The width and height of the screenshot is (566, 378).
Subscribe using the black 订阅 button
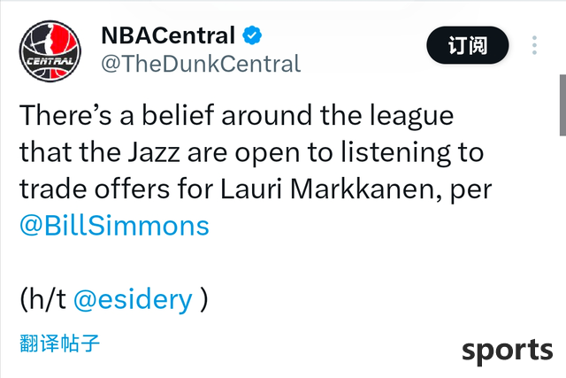(468, 45)
